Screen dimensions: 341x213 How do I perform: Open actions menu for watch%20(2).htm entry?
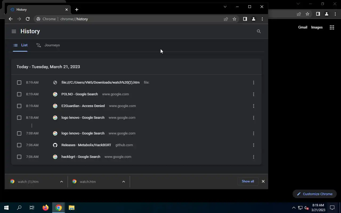[x=254, y=83]
